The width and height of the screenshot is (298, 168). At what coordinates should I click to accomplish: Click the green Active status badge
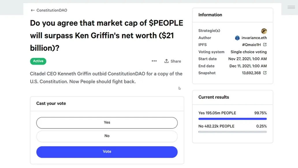(x=38, y=61)
